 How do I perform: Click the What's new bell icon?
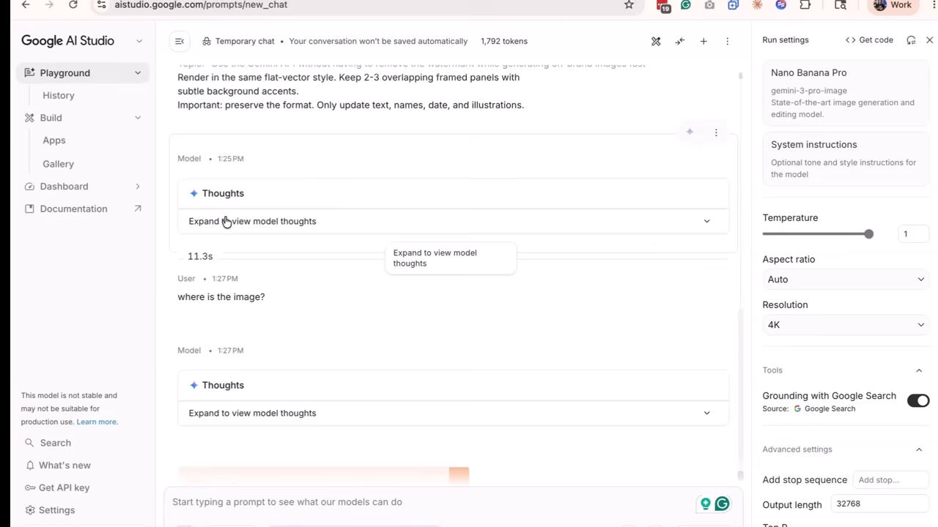point(30,466)
